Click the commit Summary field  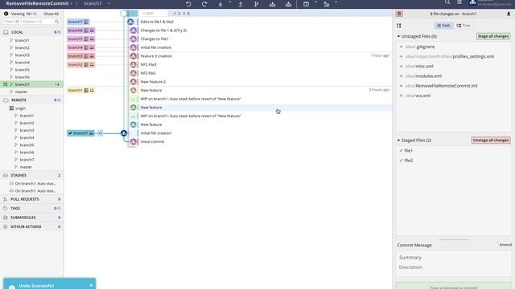[453, 258]
